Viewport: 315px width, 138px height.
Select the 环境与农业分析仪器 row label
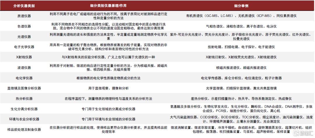tap(24, 119)
